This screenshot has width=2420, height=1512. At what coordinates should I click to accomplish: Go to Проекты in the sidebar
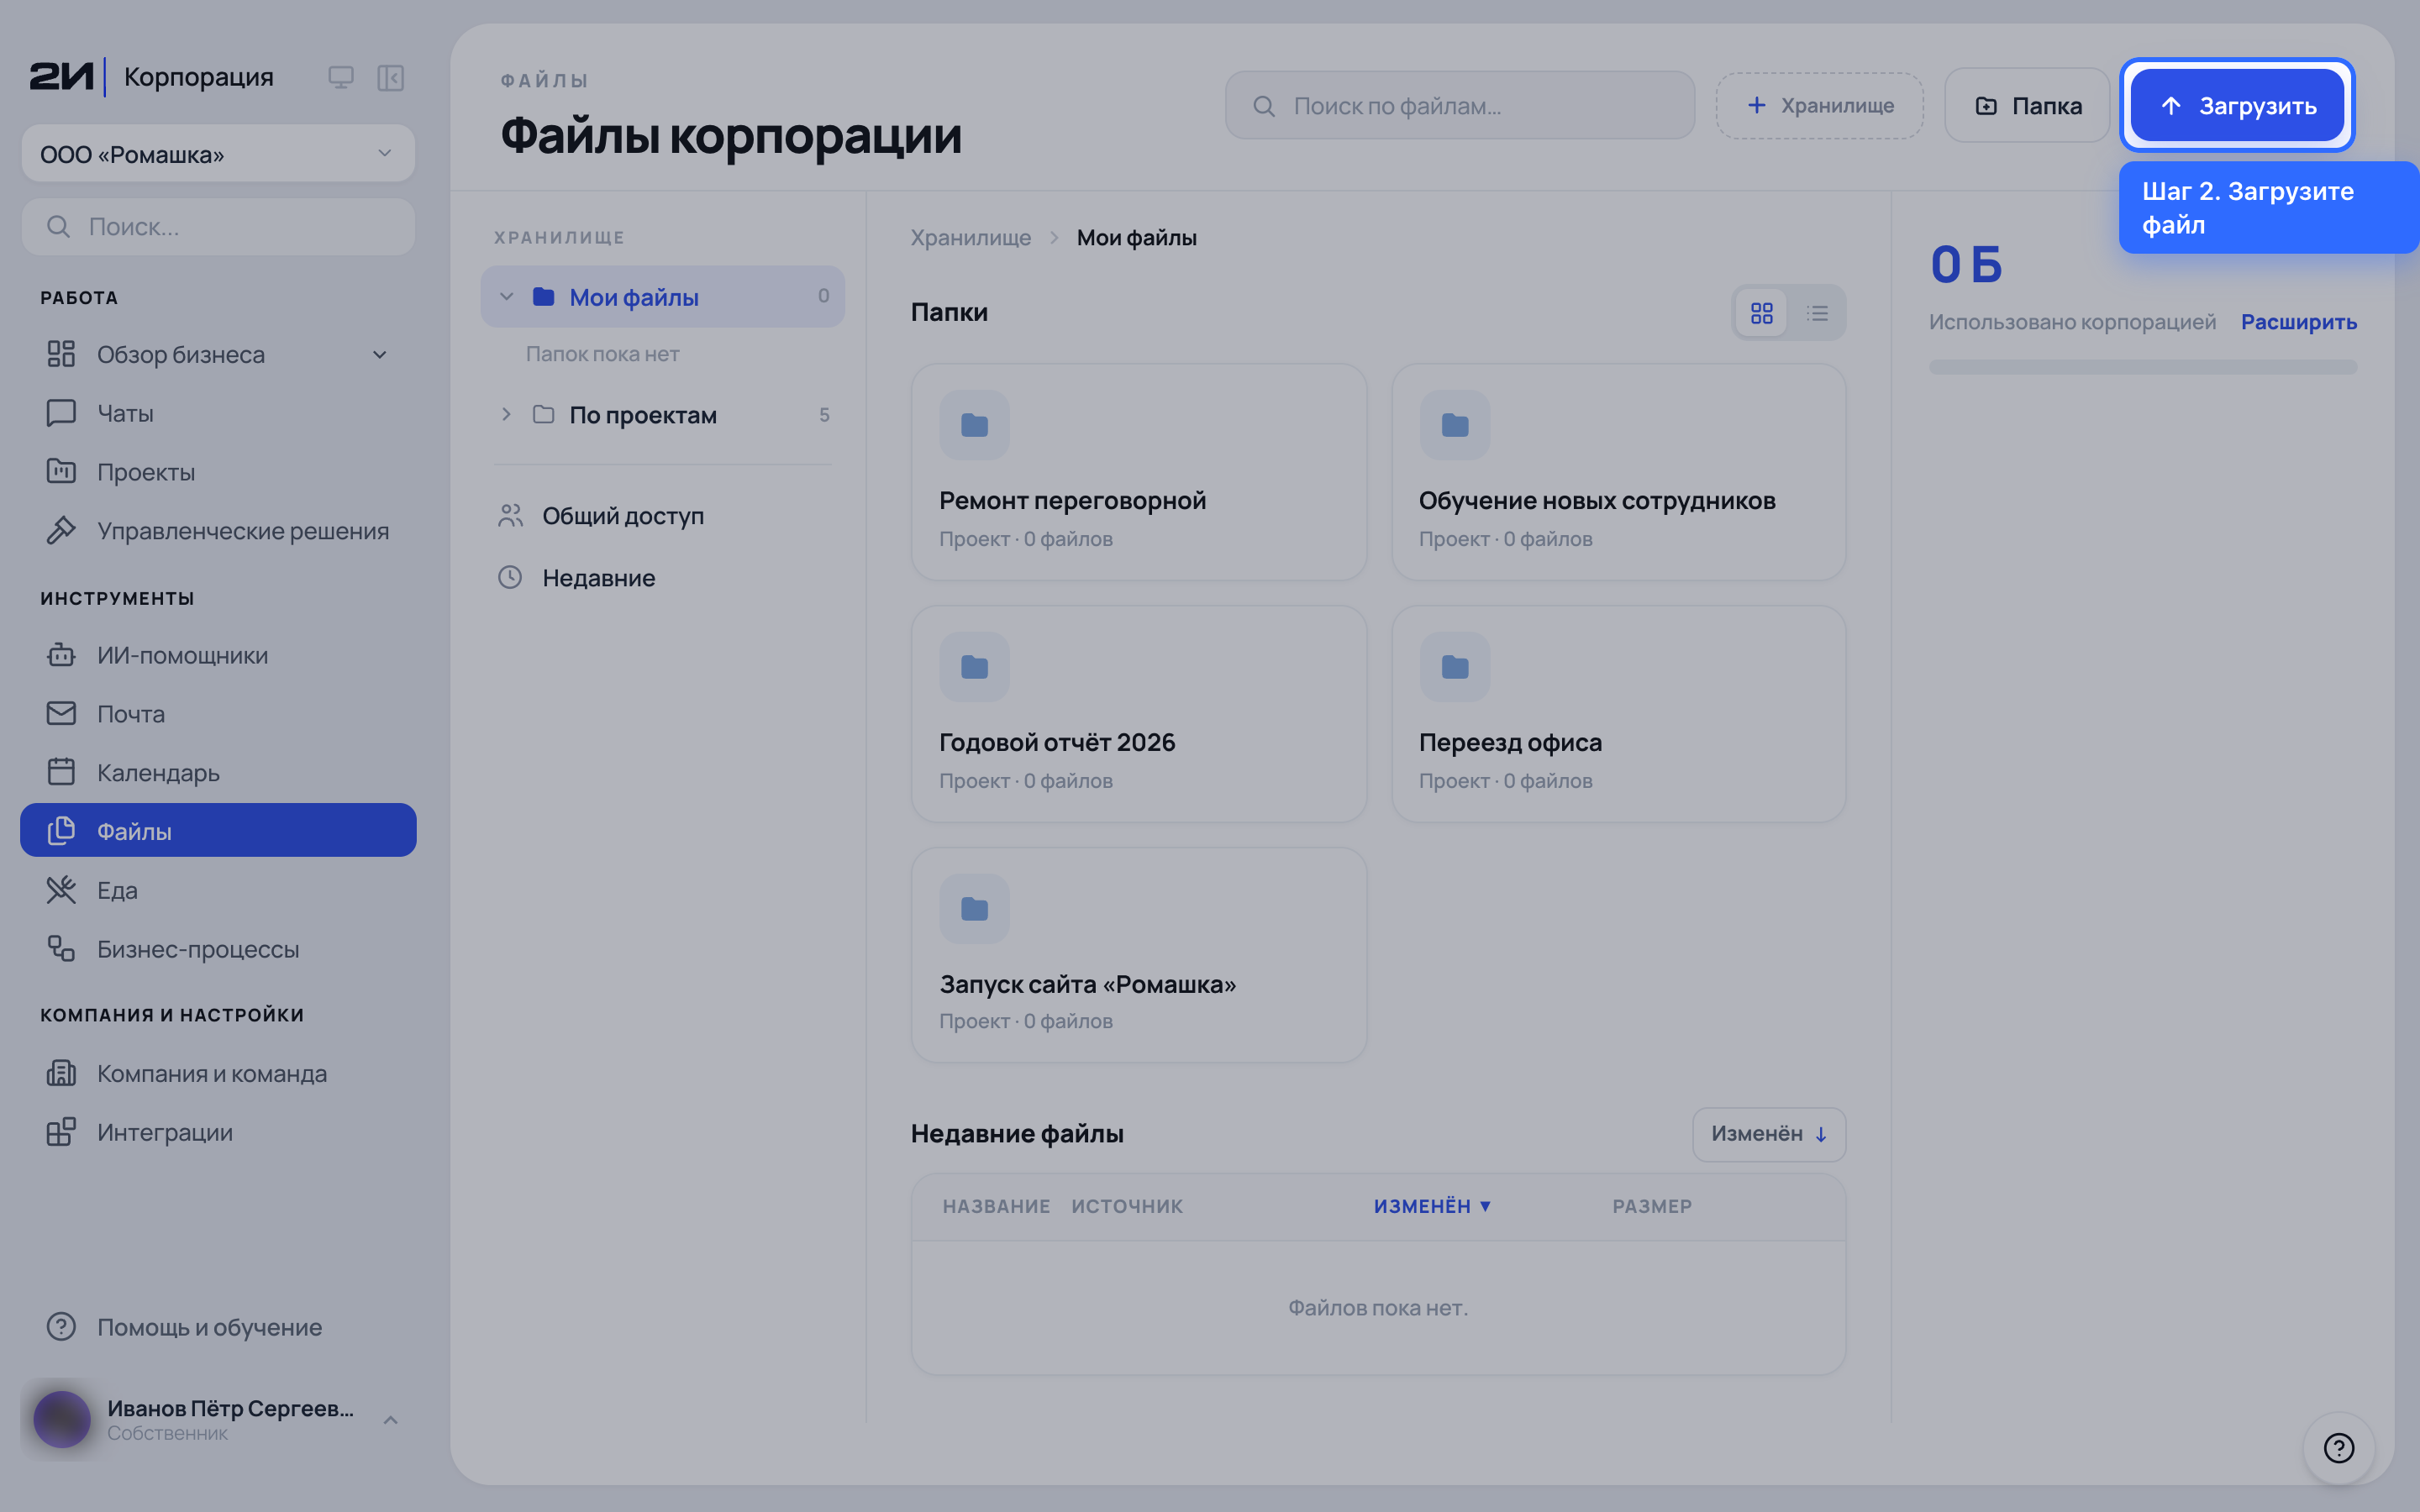[218, 472]
